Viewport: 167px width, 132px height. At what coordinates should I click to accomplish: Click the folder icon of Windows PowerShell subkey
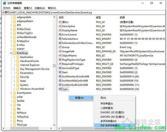point(17,89)
